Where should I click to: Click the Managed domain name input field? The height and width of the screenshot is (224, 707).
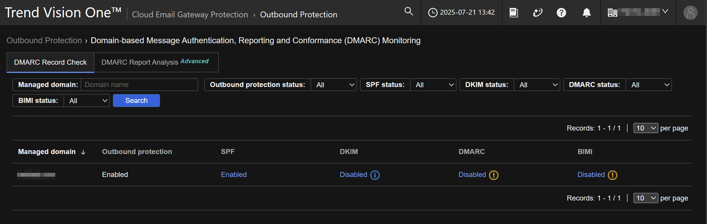pos(139,85)
